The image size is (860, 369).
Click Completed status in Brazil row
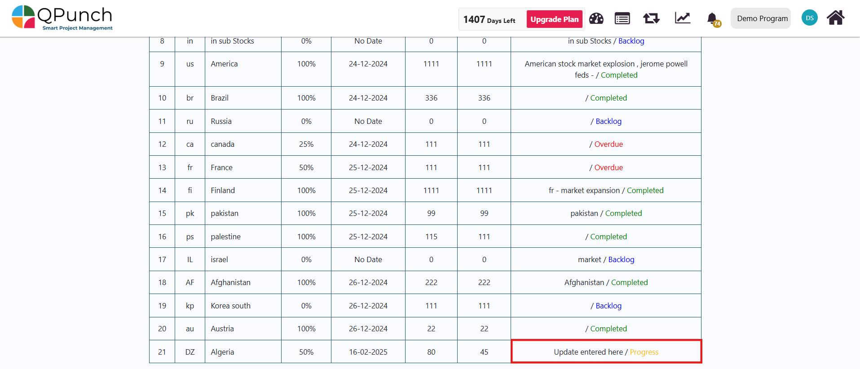609,98
